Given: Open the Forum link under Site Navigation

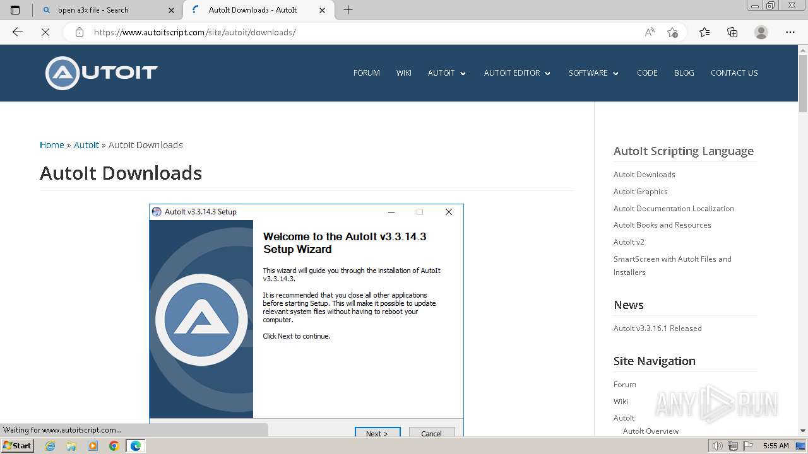Looking at the screenshot, I should pos(625,385).
